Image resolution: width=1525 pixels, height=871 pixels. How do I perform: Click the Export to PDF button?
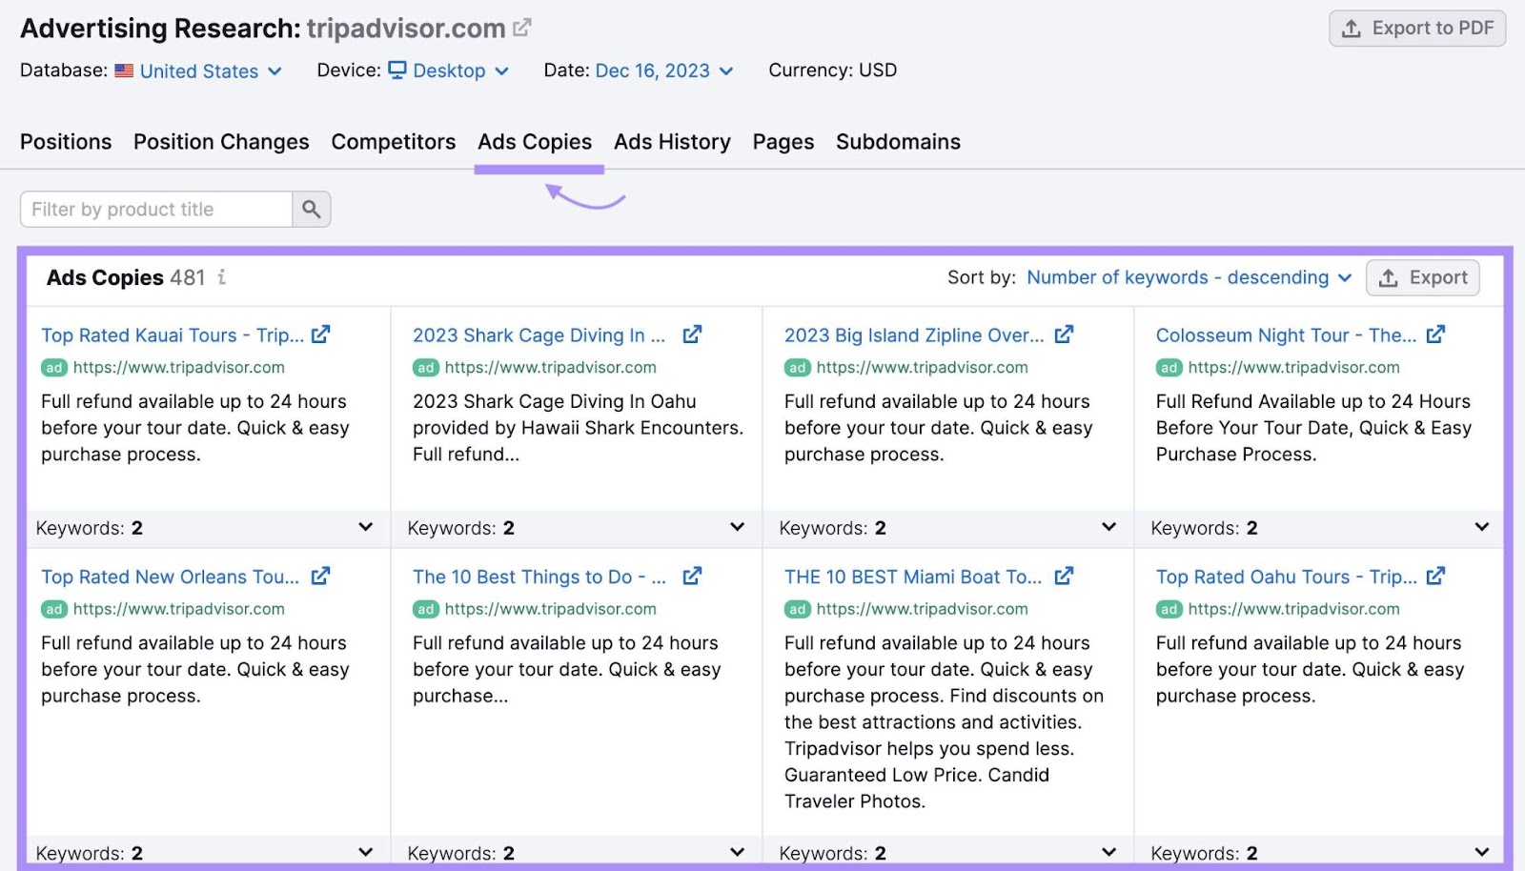click(1417, 29)
